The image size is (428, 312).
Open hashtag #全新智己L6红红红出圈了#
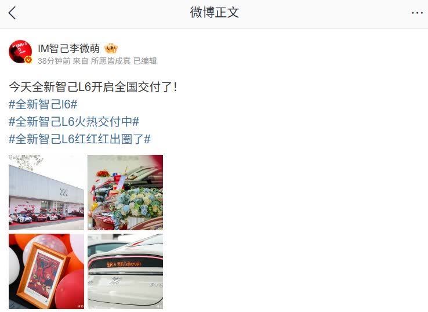(x=79, y=139)
